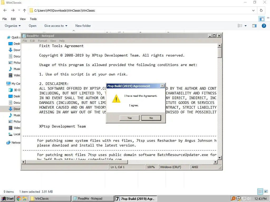Click the Notepad vertical scrollbar thumb
This screenshot has width=270, height=202.
[x=219, y=53]
